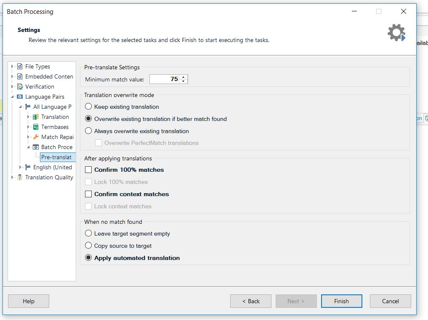This screenshot has width=428, height=320.
Task: Click the File Types settings icon
Action: point(19,66)
